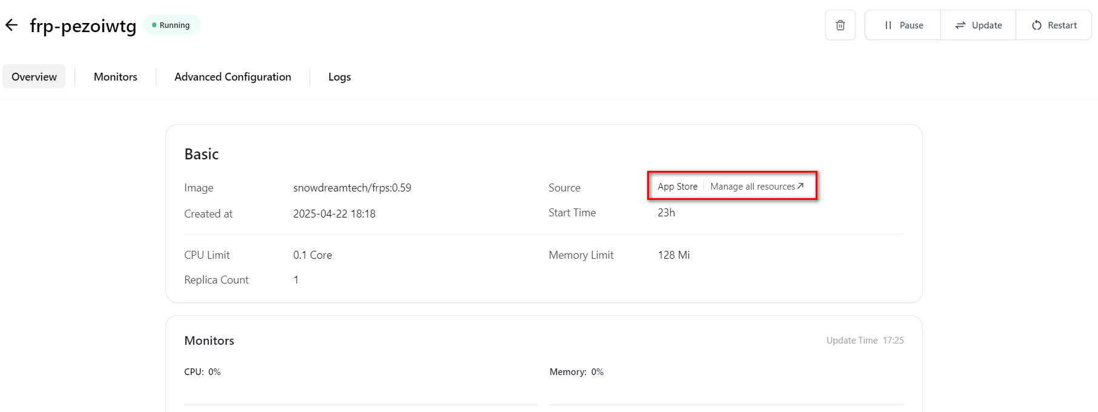
Task: View the Logs tab
Action: point(339,77)
